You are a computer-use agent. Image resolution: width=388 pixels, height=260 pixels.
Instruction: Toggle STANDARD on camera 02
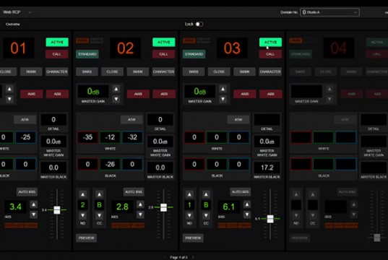[87, 54]
